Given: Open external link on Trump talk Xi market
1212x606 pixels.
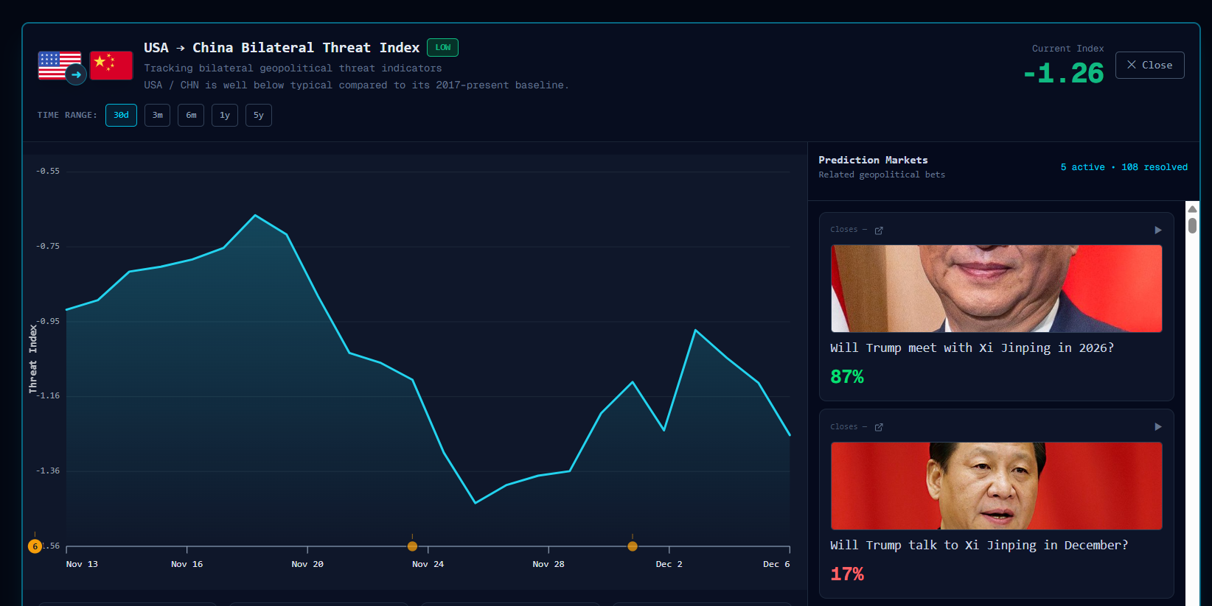Looking at the screenshot, I should tap(879, 427).
